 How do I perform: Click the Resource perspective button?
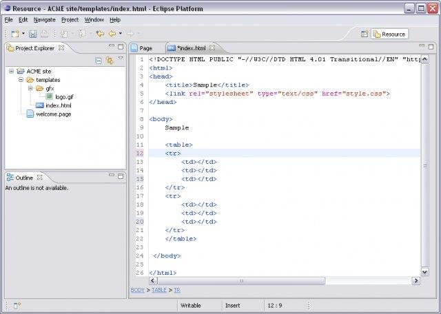(x=389, y=34)
